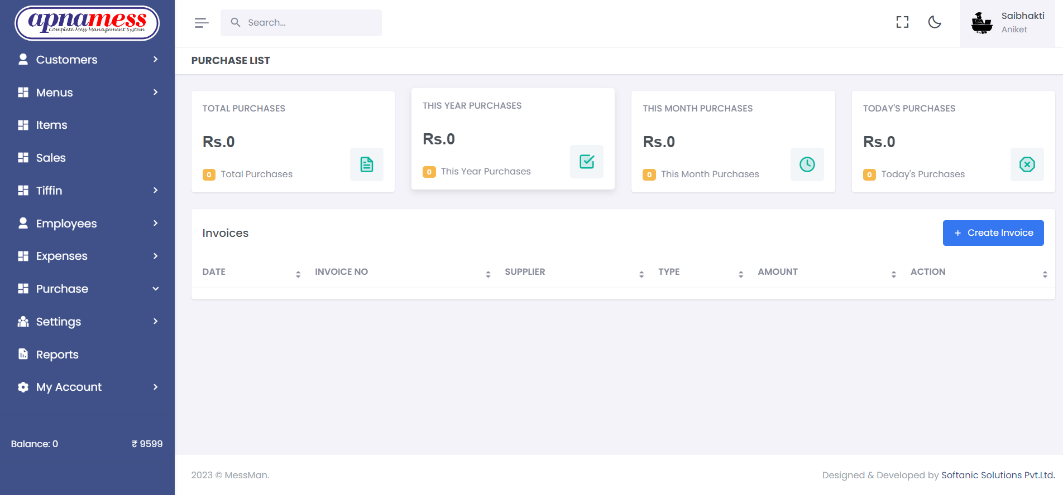Open the Items menu item
Screen dimensions: 1063x495
coord(87,125)
